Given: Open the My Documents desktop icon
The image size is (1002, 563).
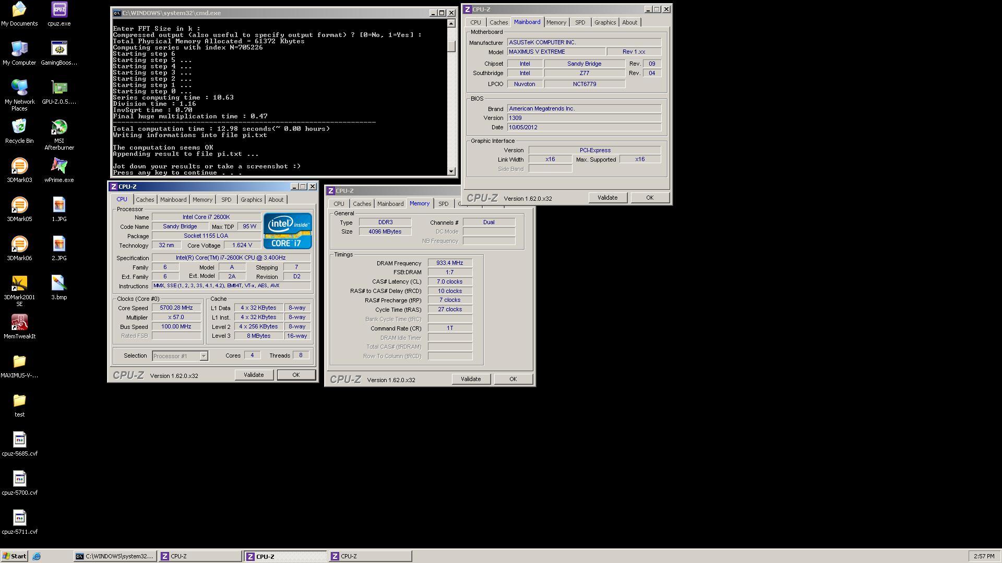Looking at the screenshot, I should (x=19, y=14).
